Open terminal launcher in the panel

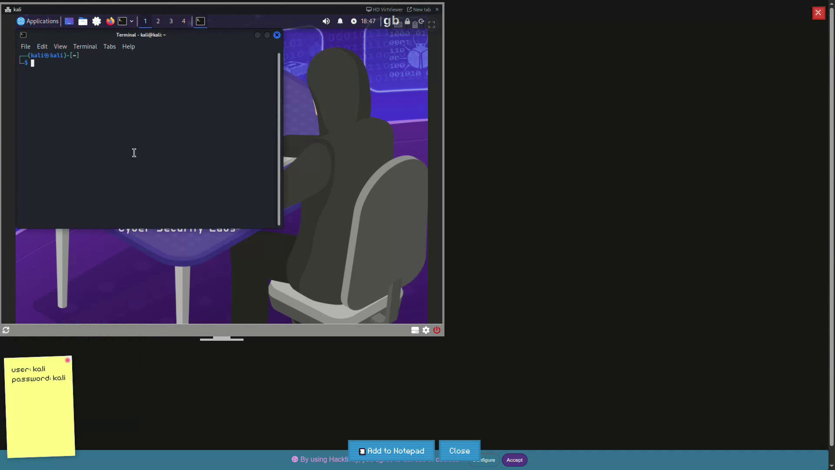(123, 21)
